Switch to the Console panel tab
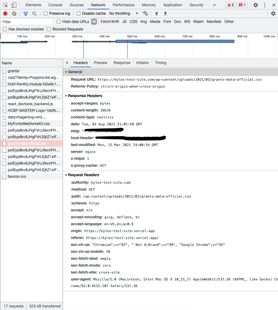Screen dimensions: 278x310 pyautogui.click(x=55, y=5)
